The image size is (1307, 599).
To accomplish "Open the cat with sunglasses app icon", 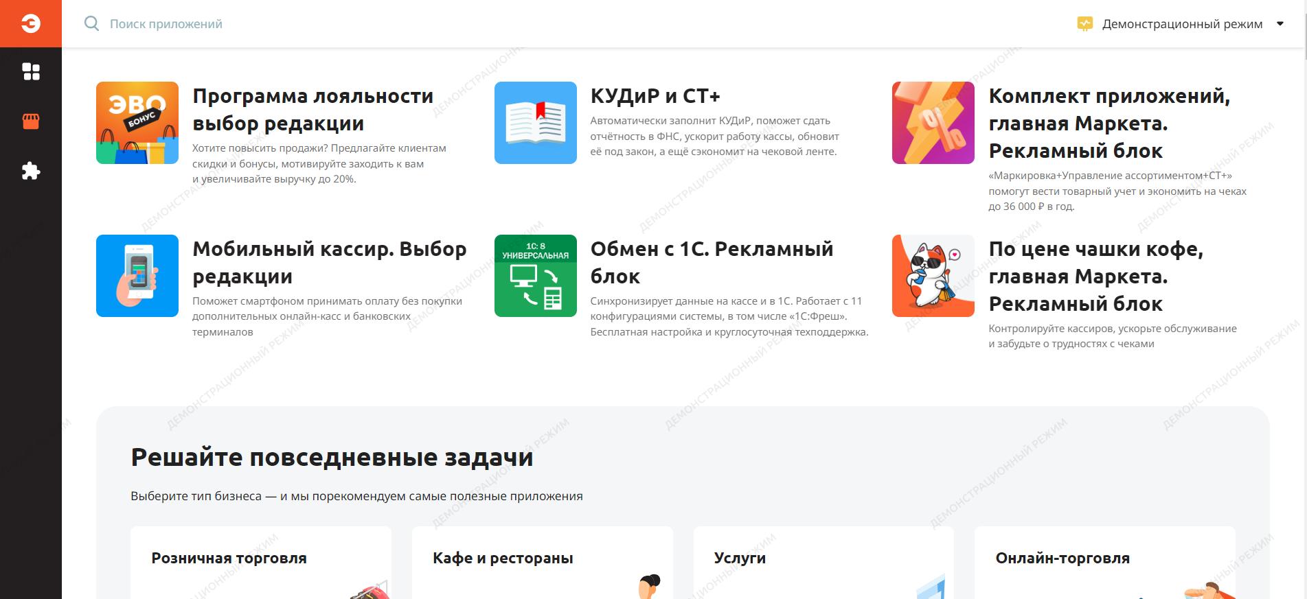I will [933, 276].
